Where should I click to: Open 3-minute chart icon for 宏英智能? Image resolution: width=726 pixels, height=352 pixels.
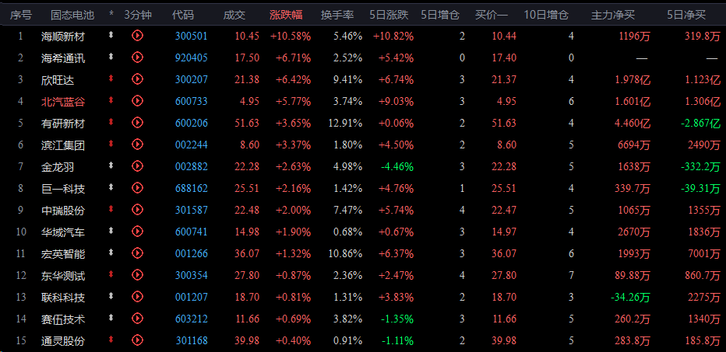click(x=138, y=253)
